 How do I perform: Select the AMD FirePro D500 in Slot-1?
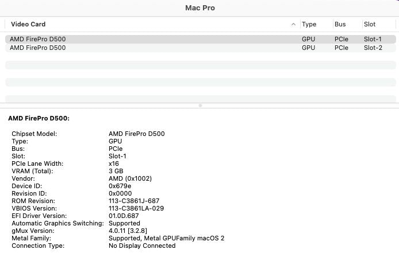tap(37, 39)
